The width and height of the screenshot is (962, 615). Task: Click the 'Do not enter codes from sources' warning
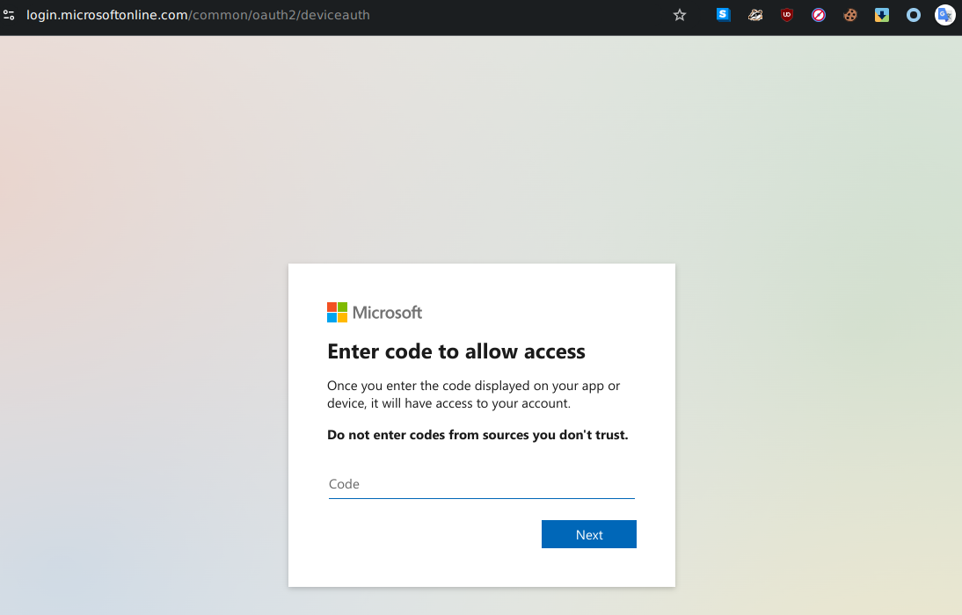(x=478, y=435)
